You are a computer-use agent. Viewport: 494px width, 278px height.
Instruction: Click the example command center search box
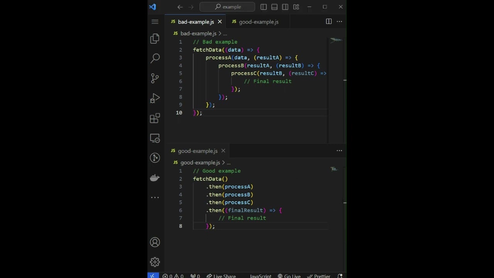pos(227,7)
